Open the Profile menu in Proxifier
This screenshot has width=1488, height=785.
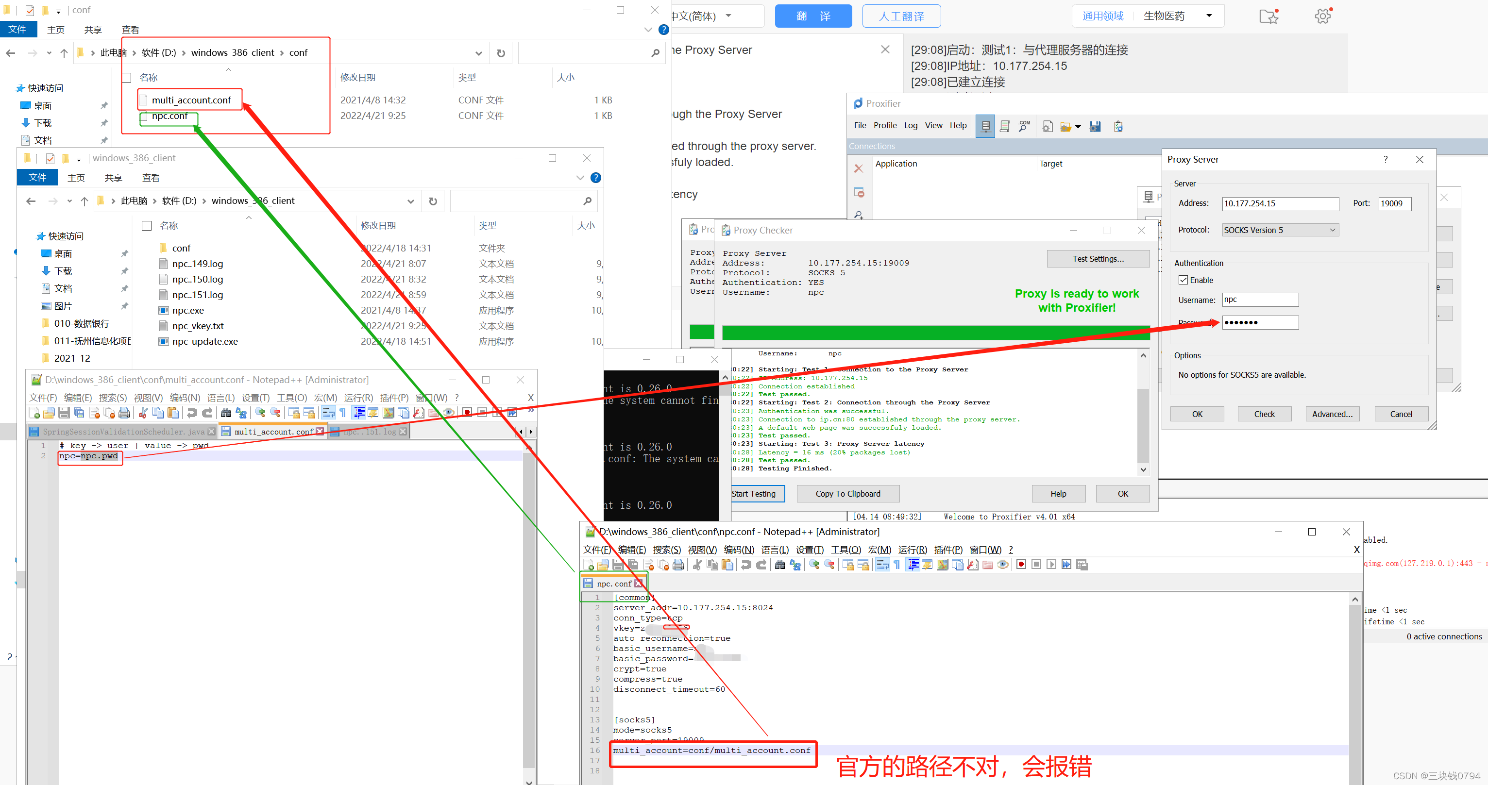[885, 125]
